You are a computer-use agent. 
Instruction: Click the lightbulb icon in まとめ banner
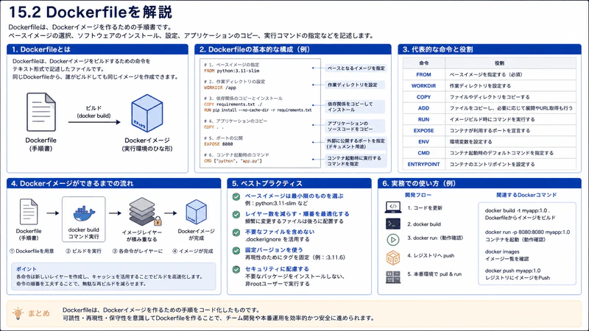[18, 313]
